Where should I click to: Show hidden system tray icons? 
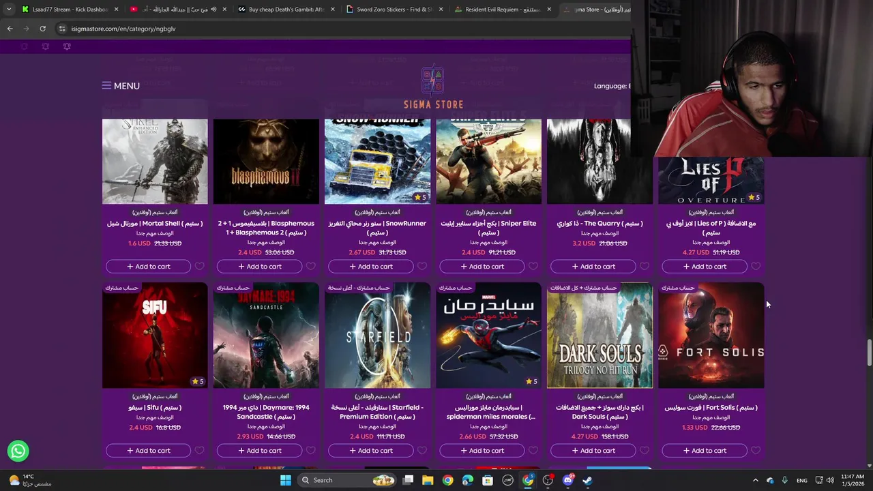(755, 480)
